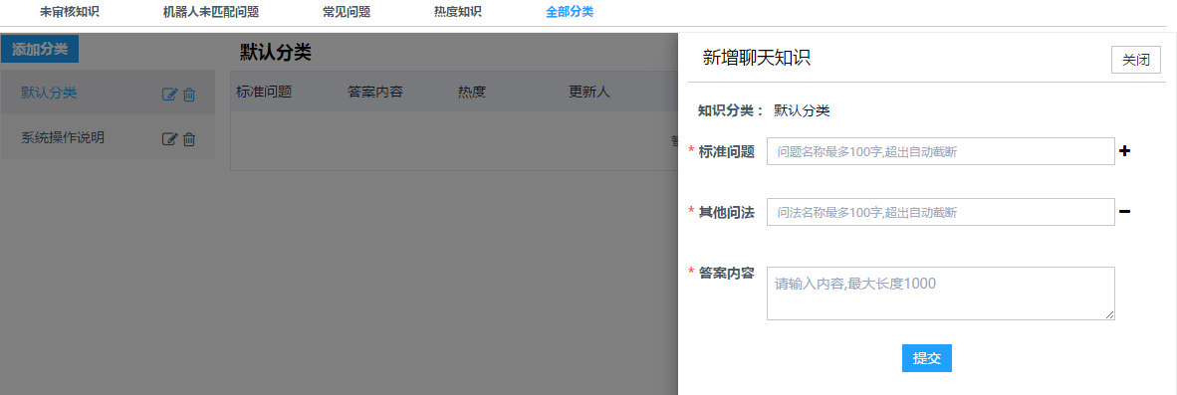The height and width of the screenshot is (395, 1177).
Task: Click into the 答案内容 text area
Action: 941,294
